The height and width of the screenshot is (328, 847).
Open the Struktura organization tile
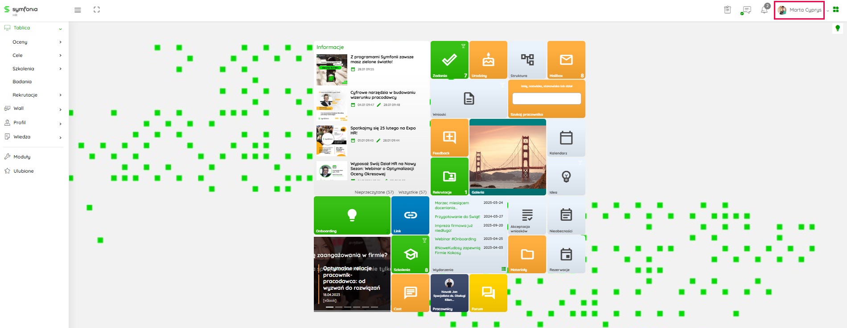[x=527, y=60]
